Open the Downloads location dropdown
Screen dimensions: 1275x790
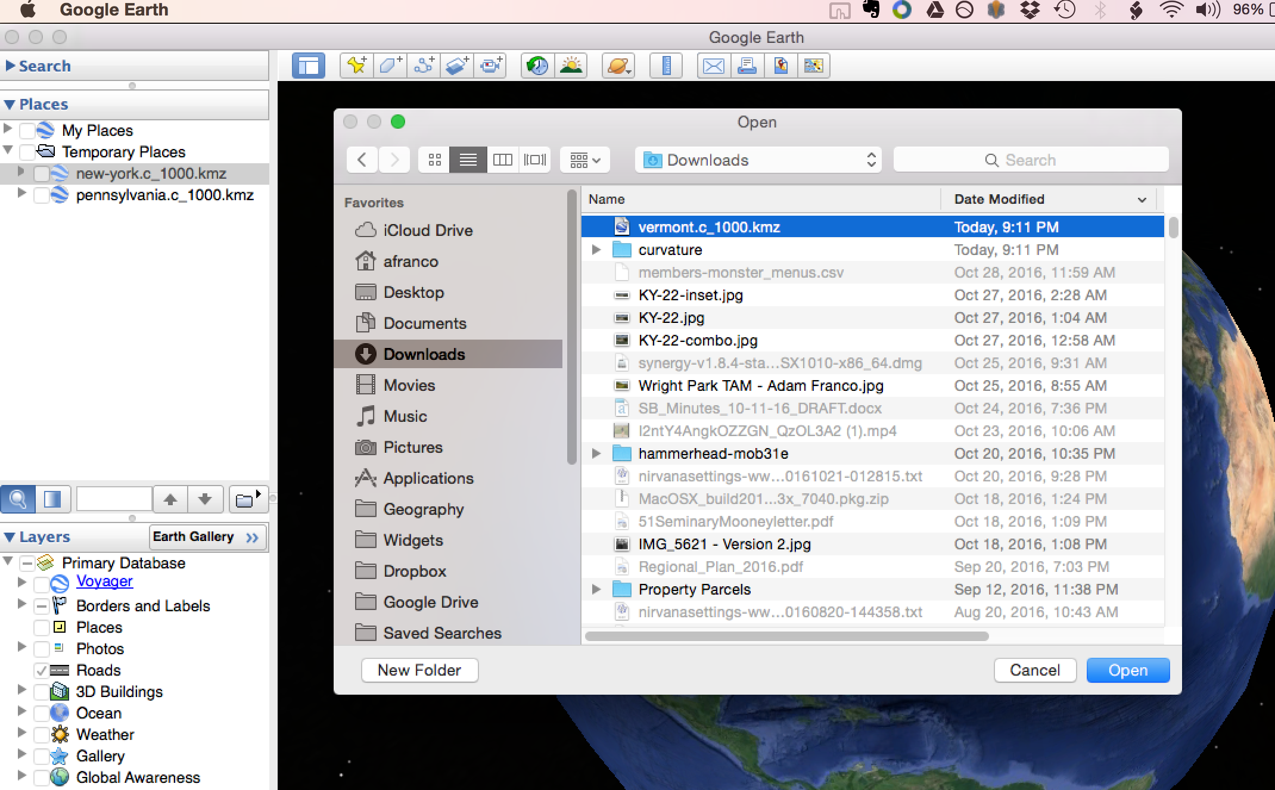(758, 160)
